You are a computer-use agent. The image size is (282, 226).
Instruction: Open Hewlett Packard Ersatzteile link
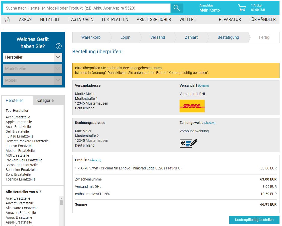(x=27, y=141)
